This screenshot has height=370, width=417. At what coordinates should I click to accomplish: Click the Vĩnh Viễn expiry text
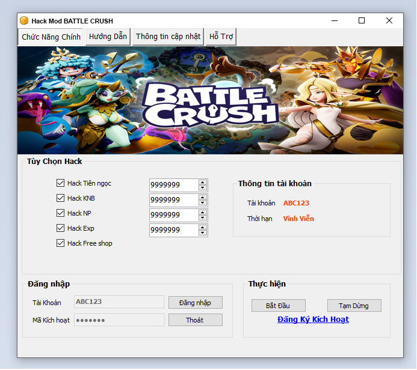click(298, 219)
